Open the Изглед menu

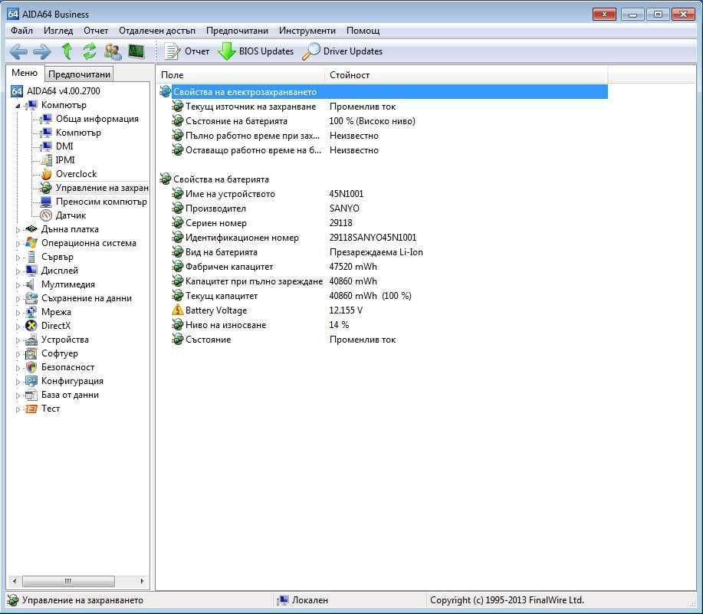point(58,31)
